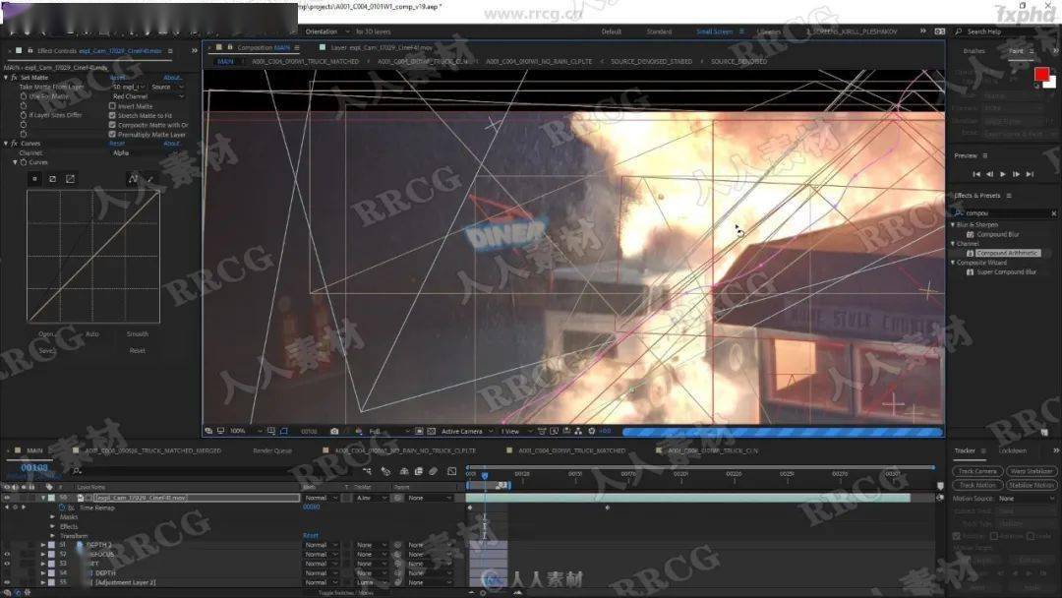The width and height of the screenshot is (1062, 598).
Task: Uncheck Stretch Matte to Fit
Action: [x=112, y=115]
